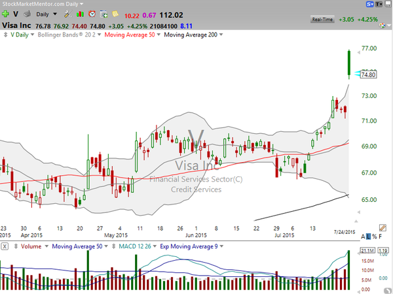
Task: Open the yellow sticky note icon
Action: [115, 14]
